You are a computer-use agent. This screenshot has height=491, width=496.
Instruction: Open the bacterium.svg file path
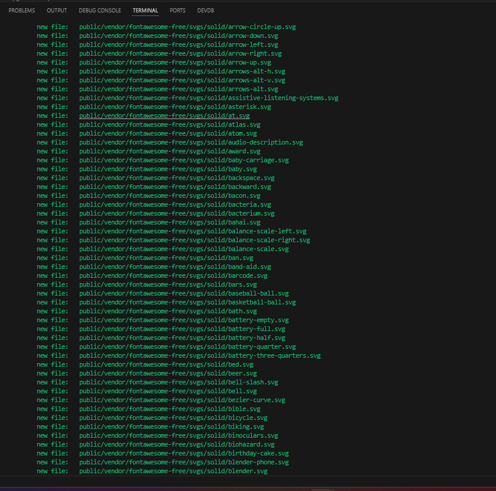click(177, 214)
